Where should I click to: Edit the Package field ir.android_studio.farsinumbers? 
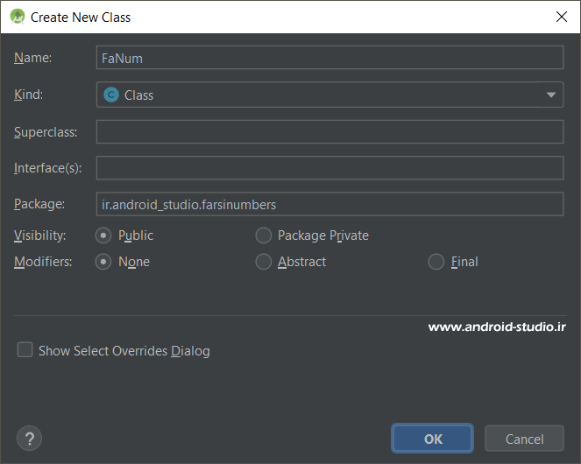[x=329, y=204]
